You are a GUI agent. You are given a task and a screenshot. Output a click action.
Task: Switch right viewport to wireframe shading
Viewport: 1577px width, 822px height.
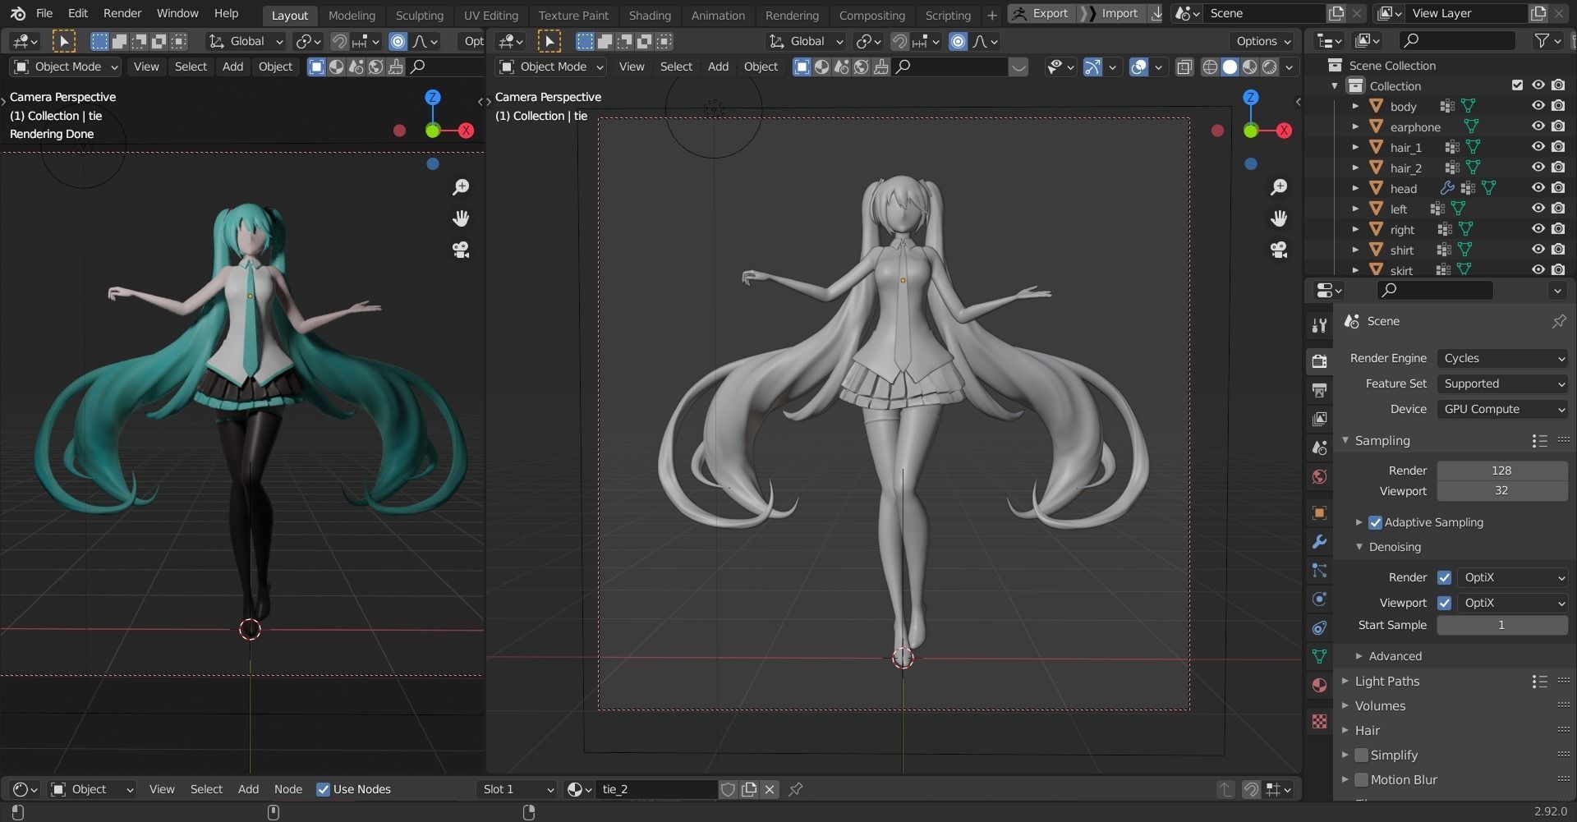pos(1210,67)
